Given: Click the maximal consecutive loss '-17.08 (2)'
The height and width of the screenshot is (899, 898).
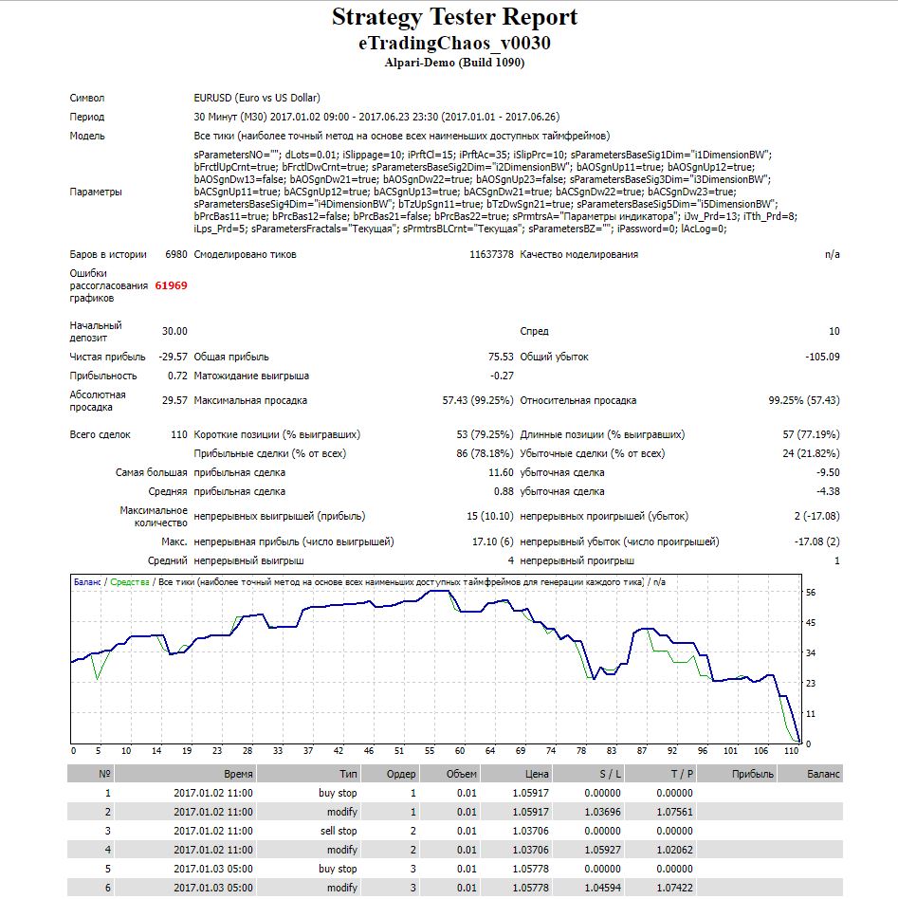Looking at the screenshot, I should click(x=817, y=541).
